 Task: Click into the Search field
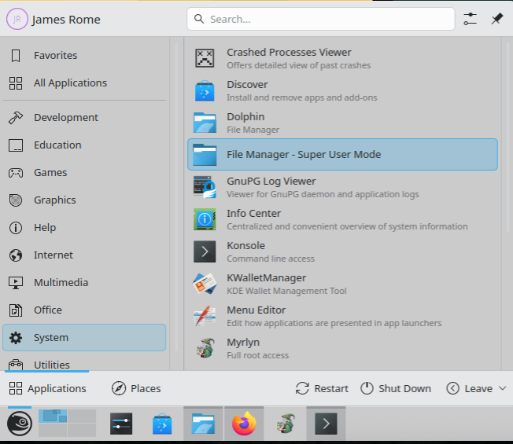(321, 19)
